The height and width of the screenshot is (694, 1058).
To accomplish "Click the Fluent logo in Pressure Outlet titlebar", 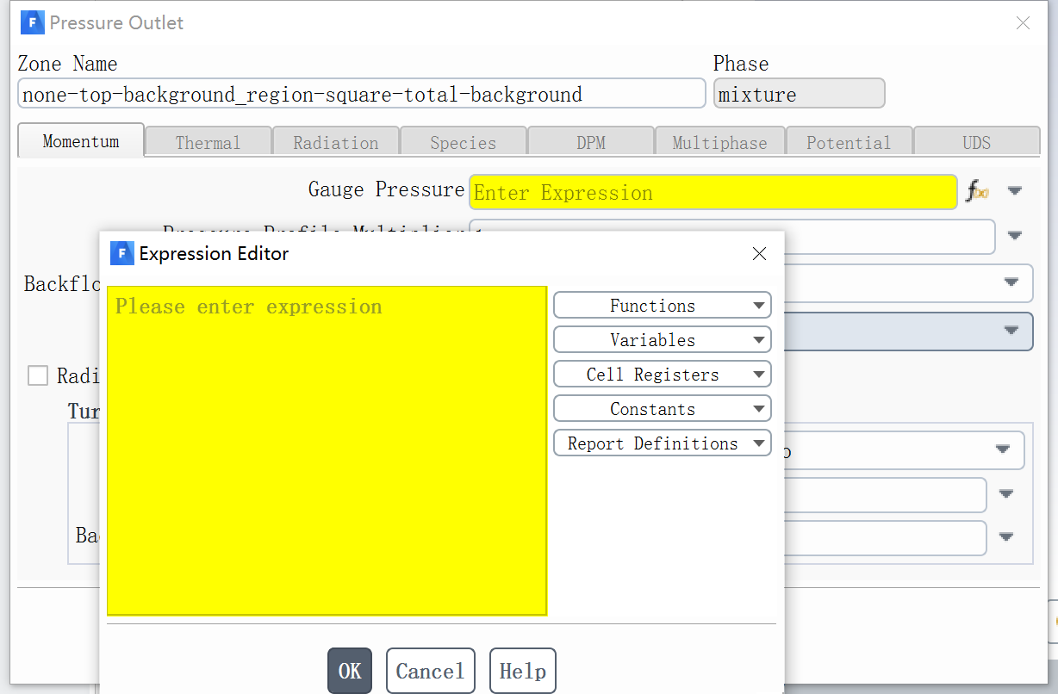I will (x=31, y=22).
